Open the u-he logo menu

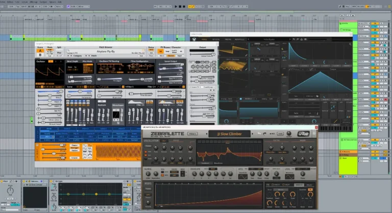304,134
